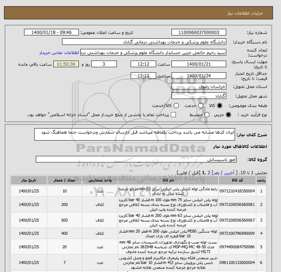Click the PE80 heavy pipe item name

click(168, 233)
